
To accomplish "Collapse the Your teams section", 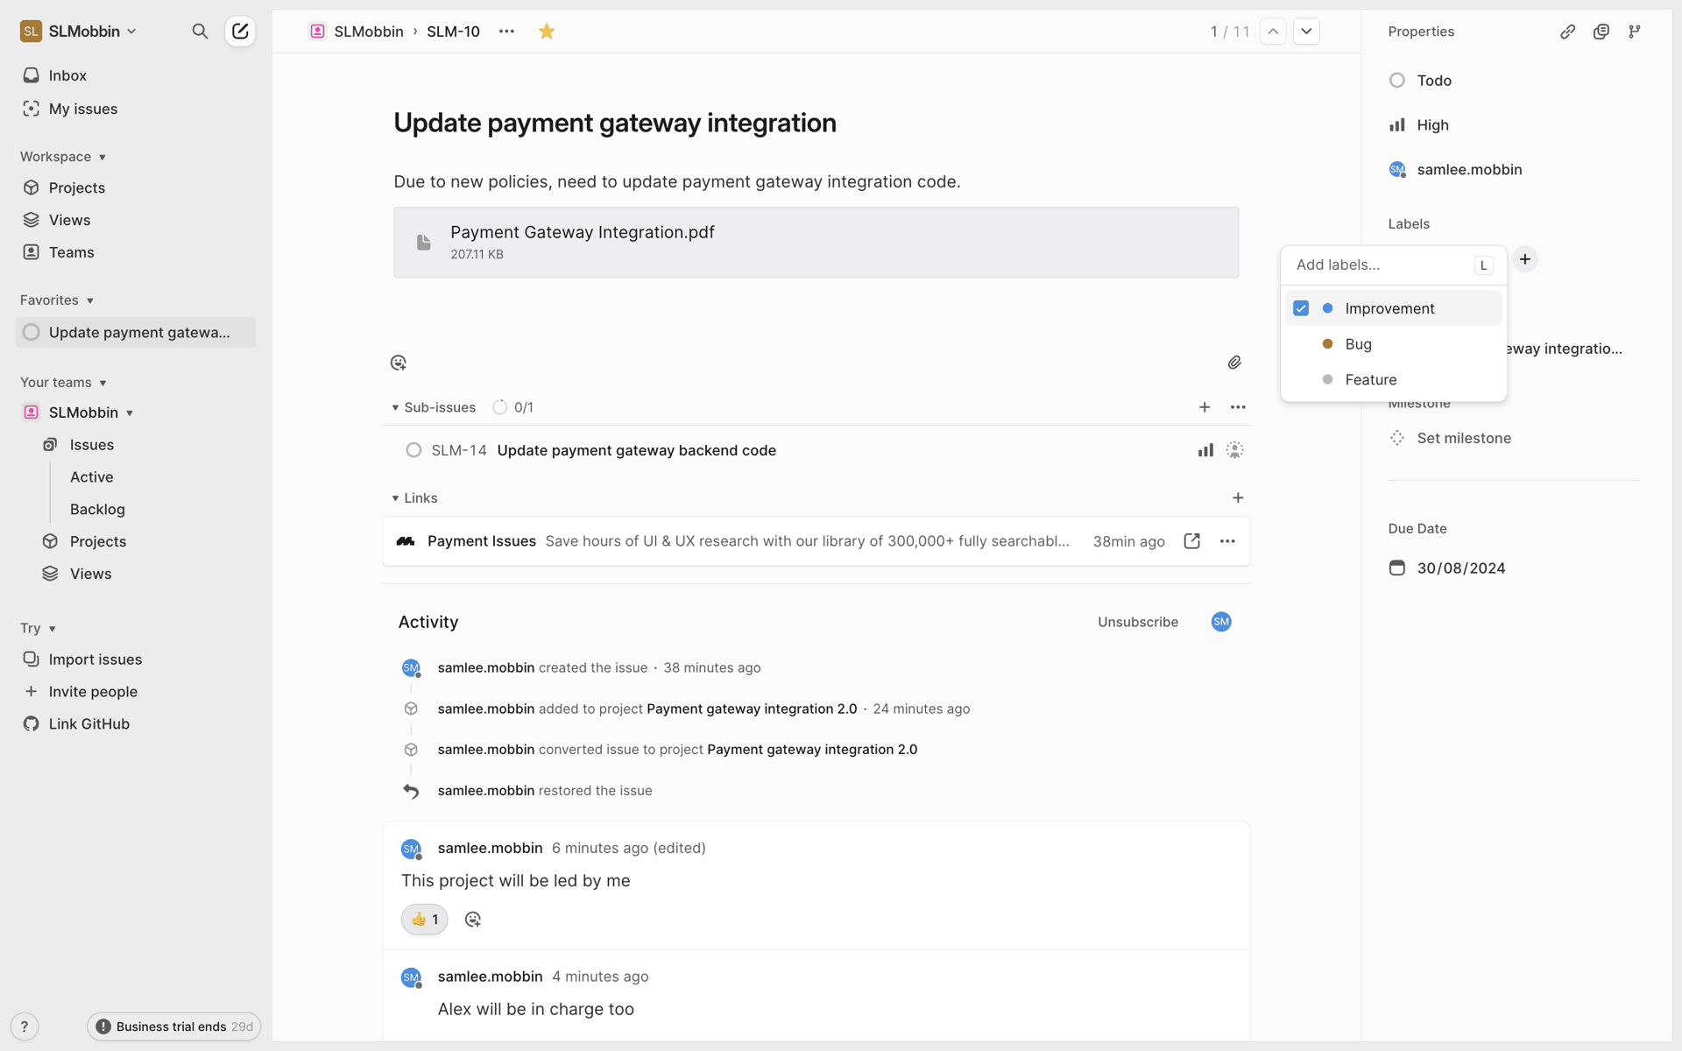I will coord(63,383).
